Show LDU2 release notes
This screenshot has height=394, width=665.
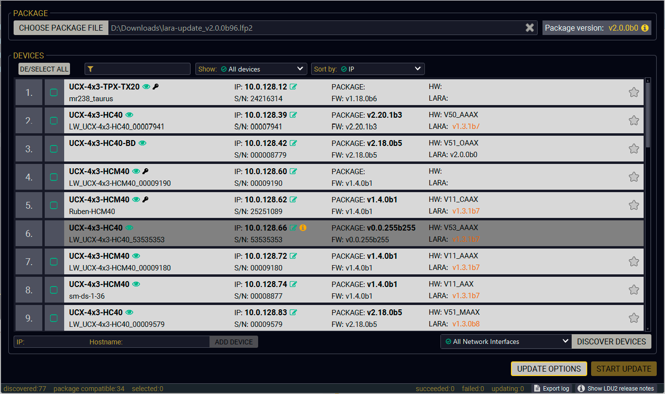[616, 389]
